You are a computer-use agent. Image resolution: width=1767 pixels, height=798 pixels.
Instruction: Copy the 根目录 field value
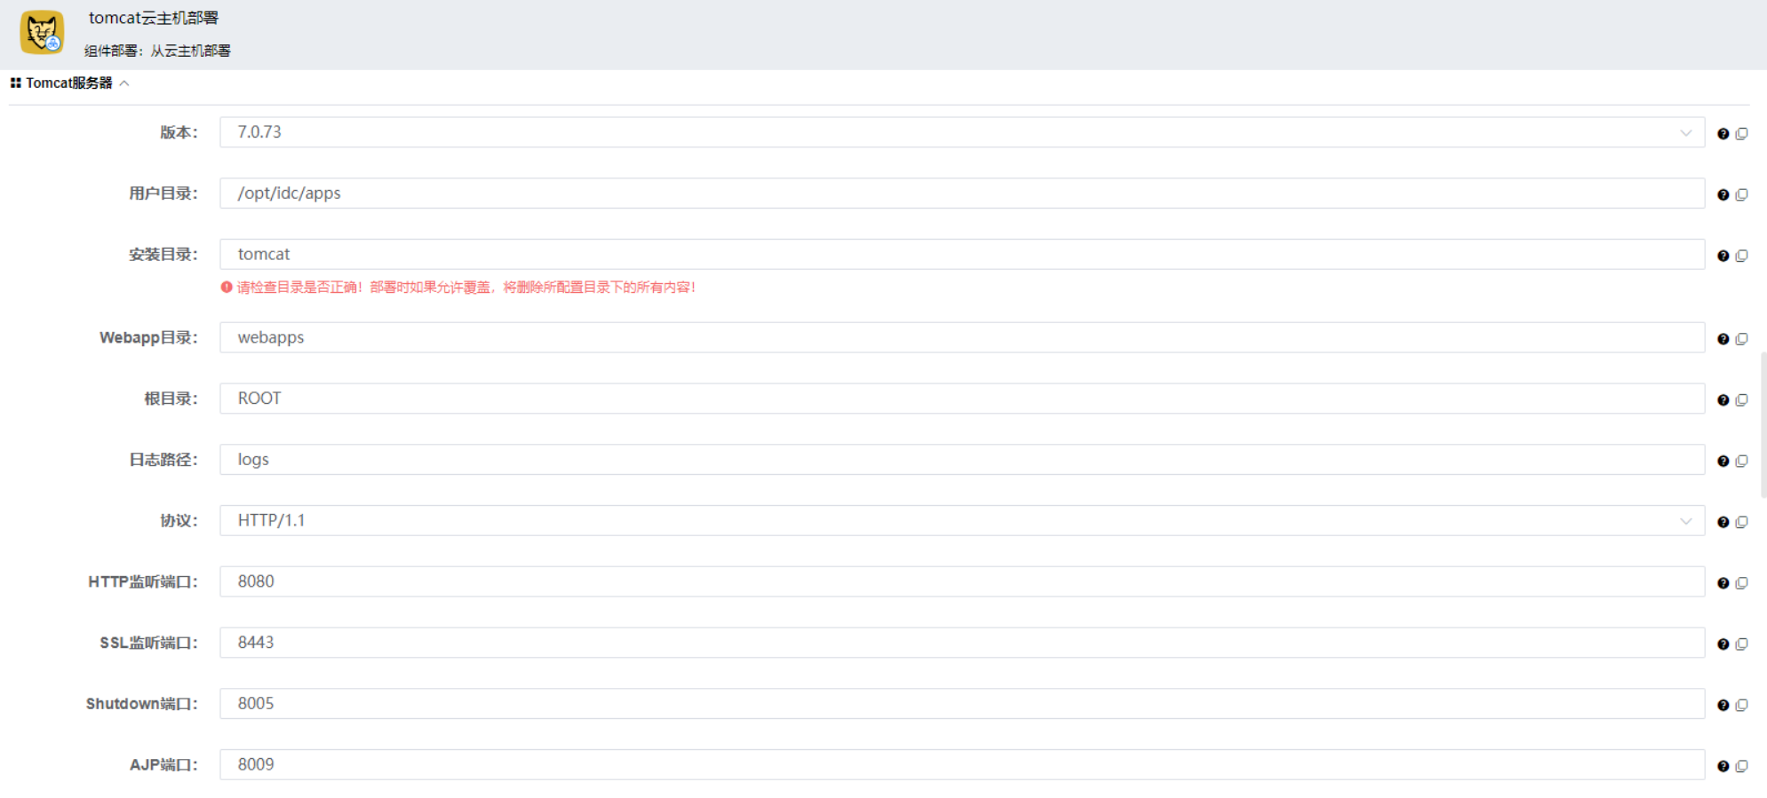1741,400
